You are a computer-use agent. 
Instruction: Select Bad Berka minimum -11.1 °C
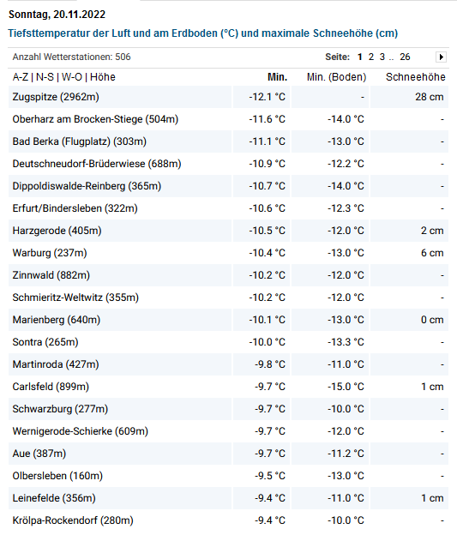[267, 141]
